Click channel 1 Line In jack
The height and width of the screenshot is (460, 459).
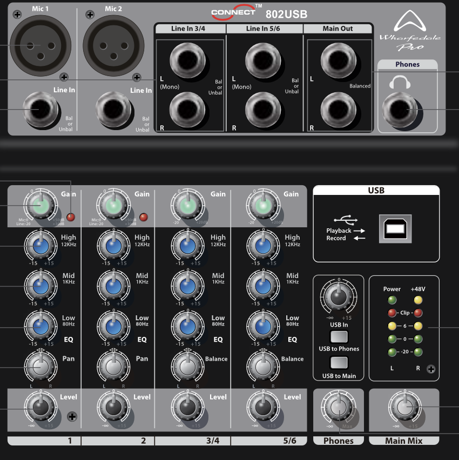pyautogui.click(x=40, y=110)
